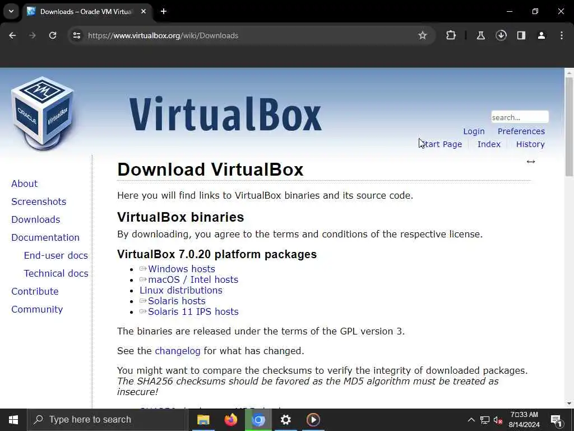
Task: Open Settings gear from the taskbar
Action: 285,420
